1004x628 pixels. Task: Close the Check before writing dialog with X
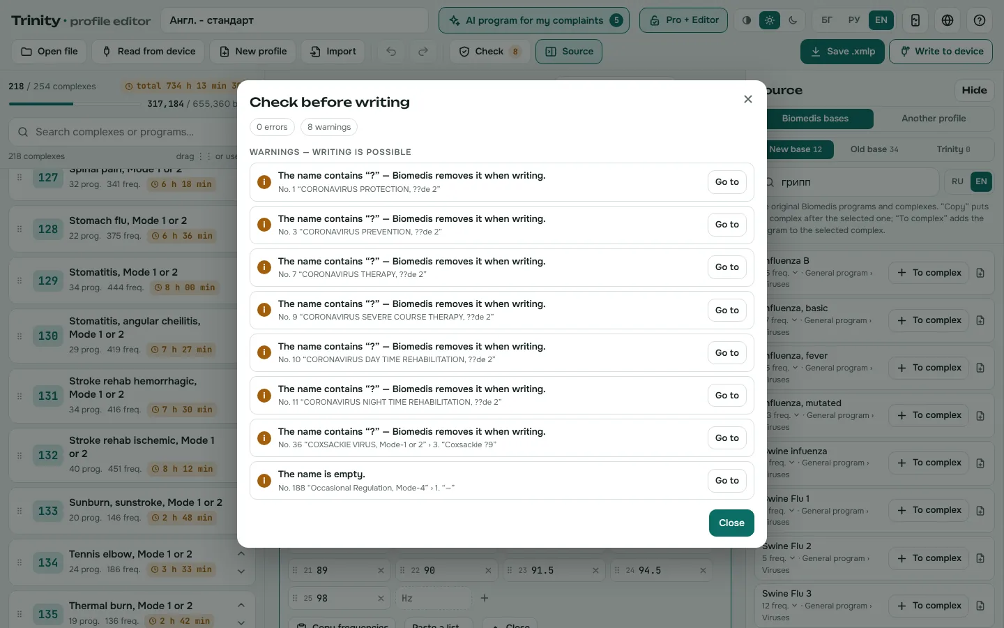pos(748,99)
